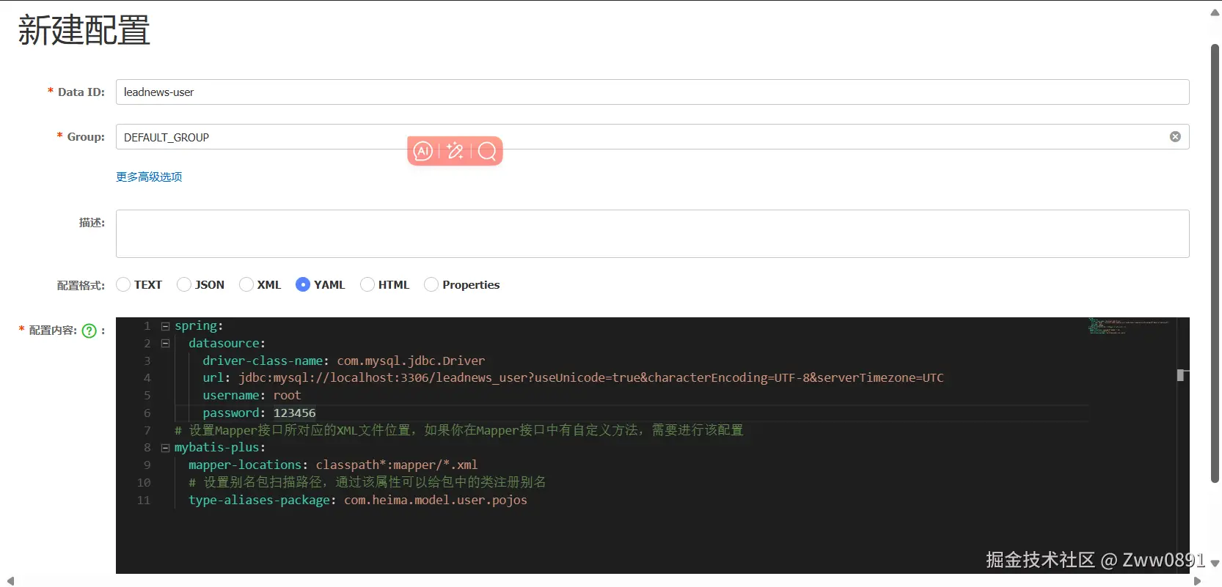The width and height of the screenshot is (1222, 587).
Task: Click the horizontal scroll left arrow
Action: pos(10,581)
